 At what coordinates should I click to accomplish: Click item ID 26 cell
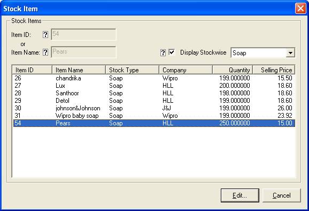coord(18,78)
